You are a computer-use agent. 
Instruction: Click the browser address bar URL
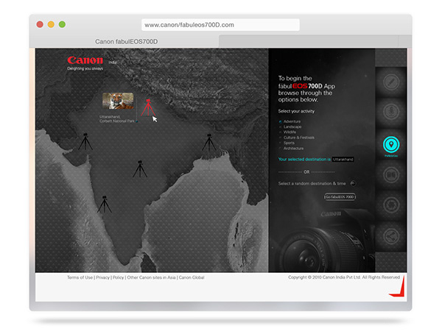[220, 25]
